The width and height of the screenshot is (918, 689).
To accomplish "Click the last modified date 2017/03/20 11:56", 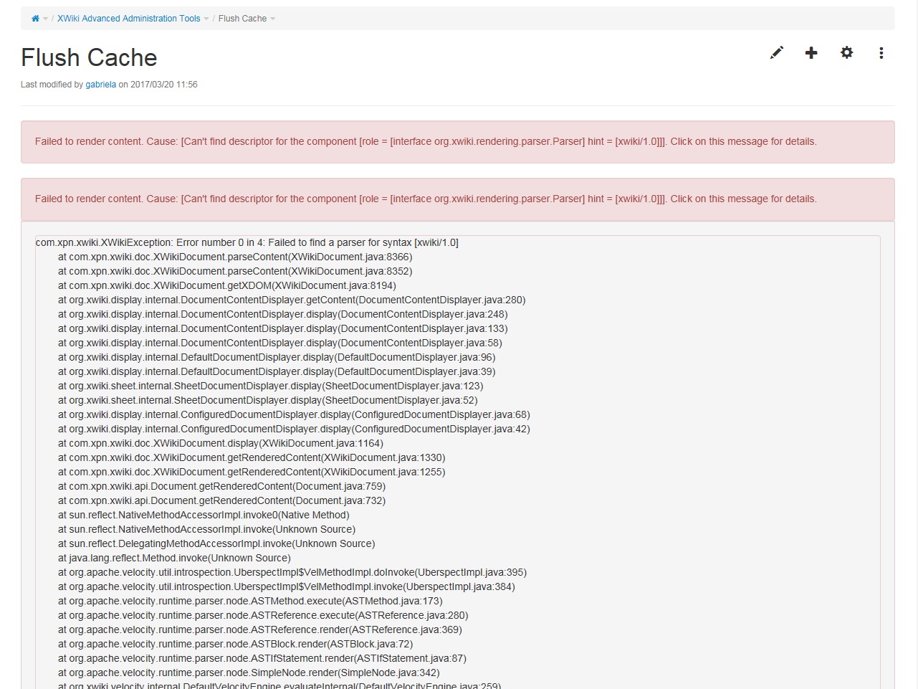I will (x=164, y=85).
